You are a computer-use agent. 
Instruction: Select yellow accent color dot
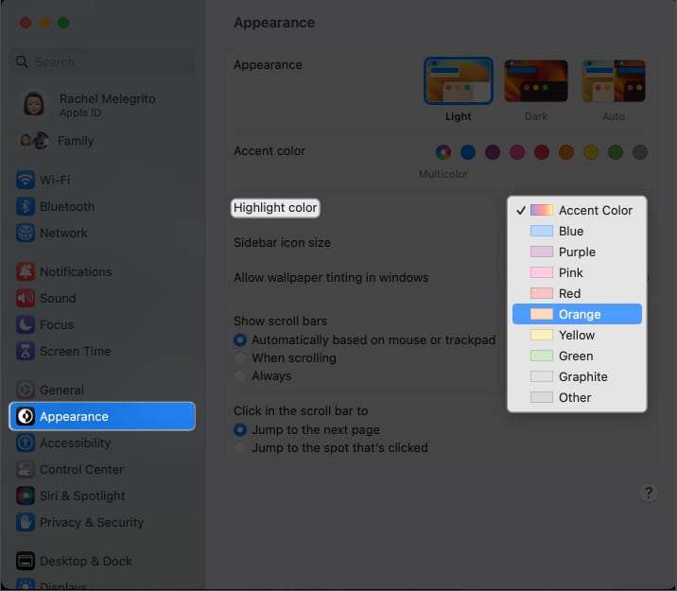[591, 152]
